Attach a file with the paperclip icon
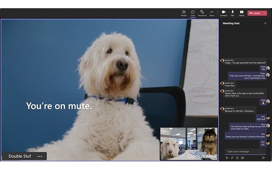272x170 pixels. click(232, 158)
